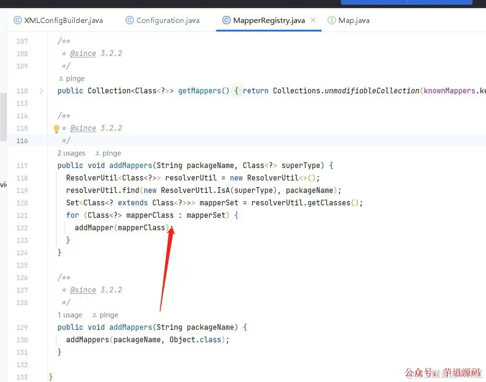Click the @since tag on line 115

pos(83,128)
